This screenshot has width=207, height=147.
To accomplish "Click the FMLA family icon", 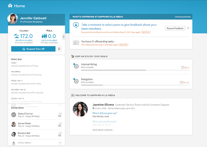I will [x=44, y=36].
